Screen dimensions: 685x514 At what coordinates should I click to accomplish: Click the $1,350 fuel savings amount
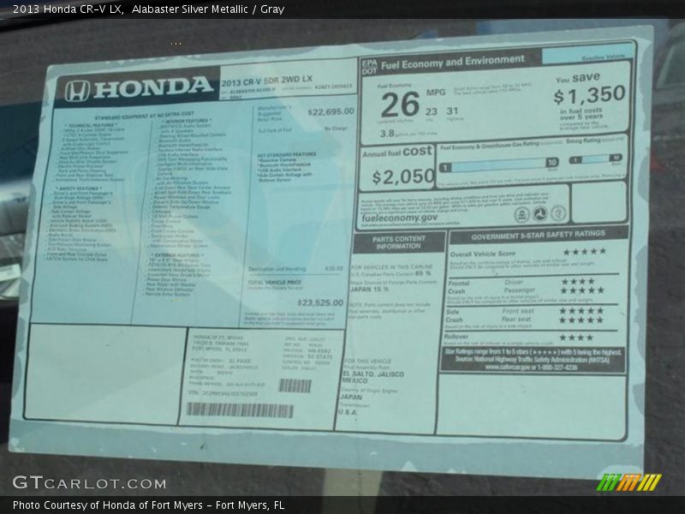coord(589,95)
